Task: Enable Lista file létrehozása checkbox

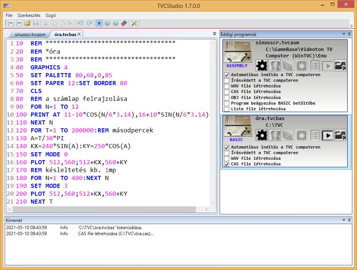Action: pos(227,109)
